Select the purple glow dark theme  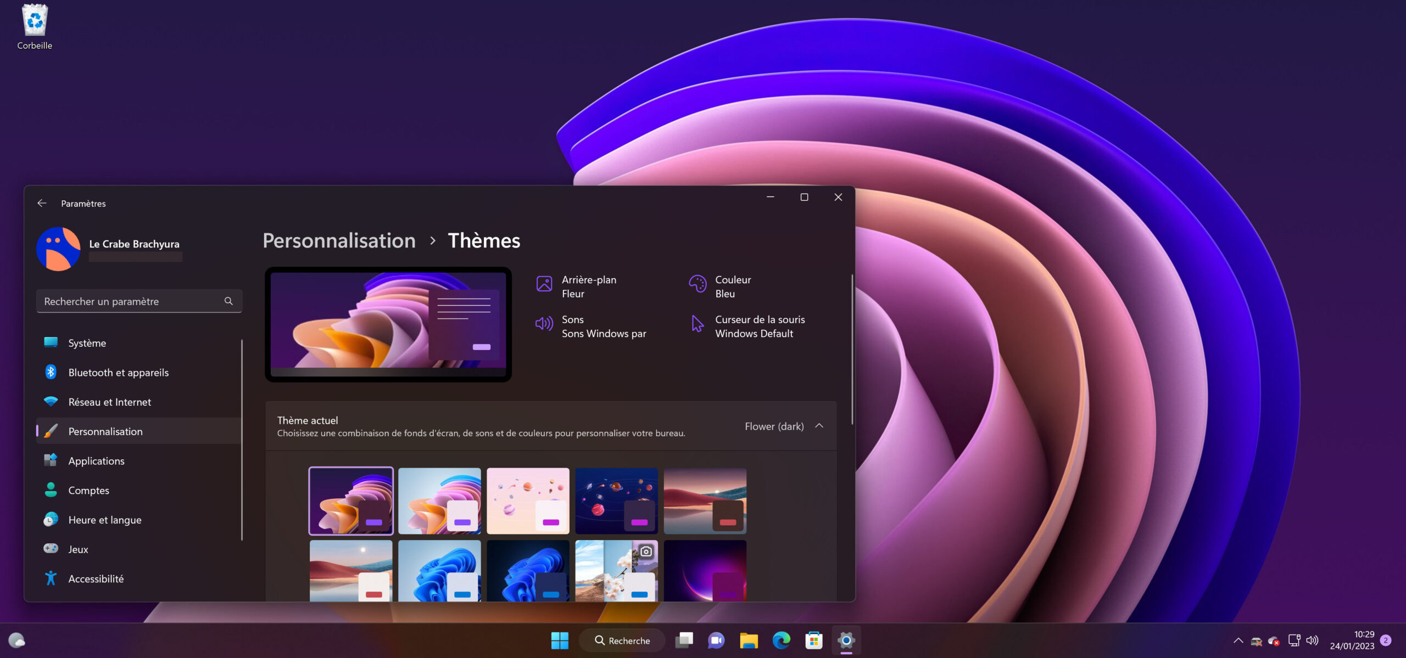[x=705, y=571]
